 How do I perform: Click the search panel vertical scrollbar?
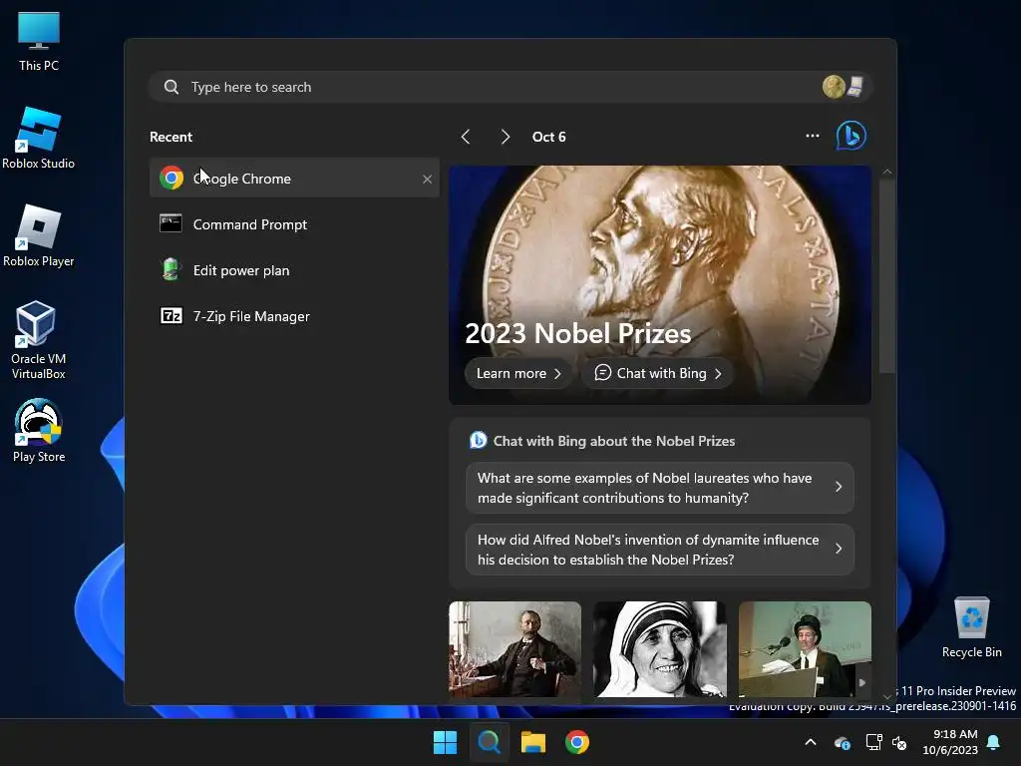[x=886, y=276]
